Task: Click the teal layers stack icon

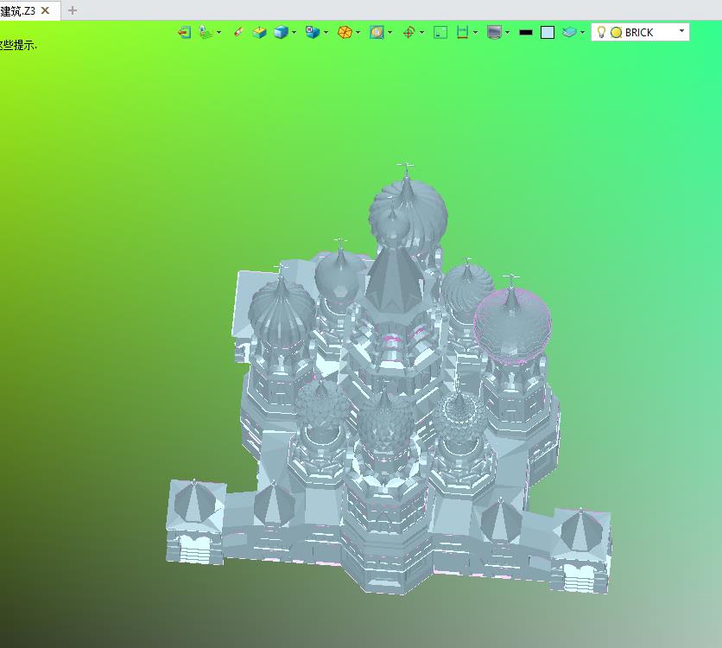Action: [569, 32]
